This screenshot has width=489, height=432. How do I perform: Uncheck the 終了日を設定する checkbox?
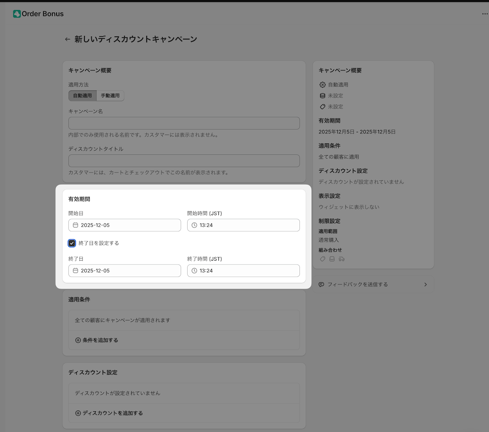coord(72,243)
